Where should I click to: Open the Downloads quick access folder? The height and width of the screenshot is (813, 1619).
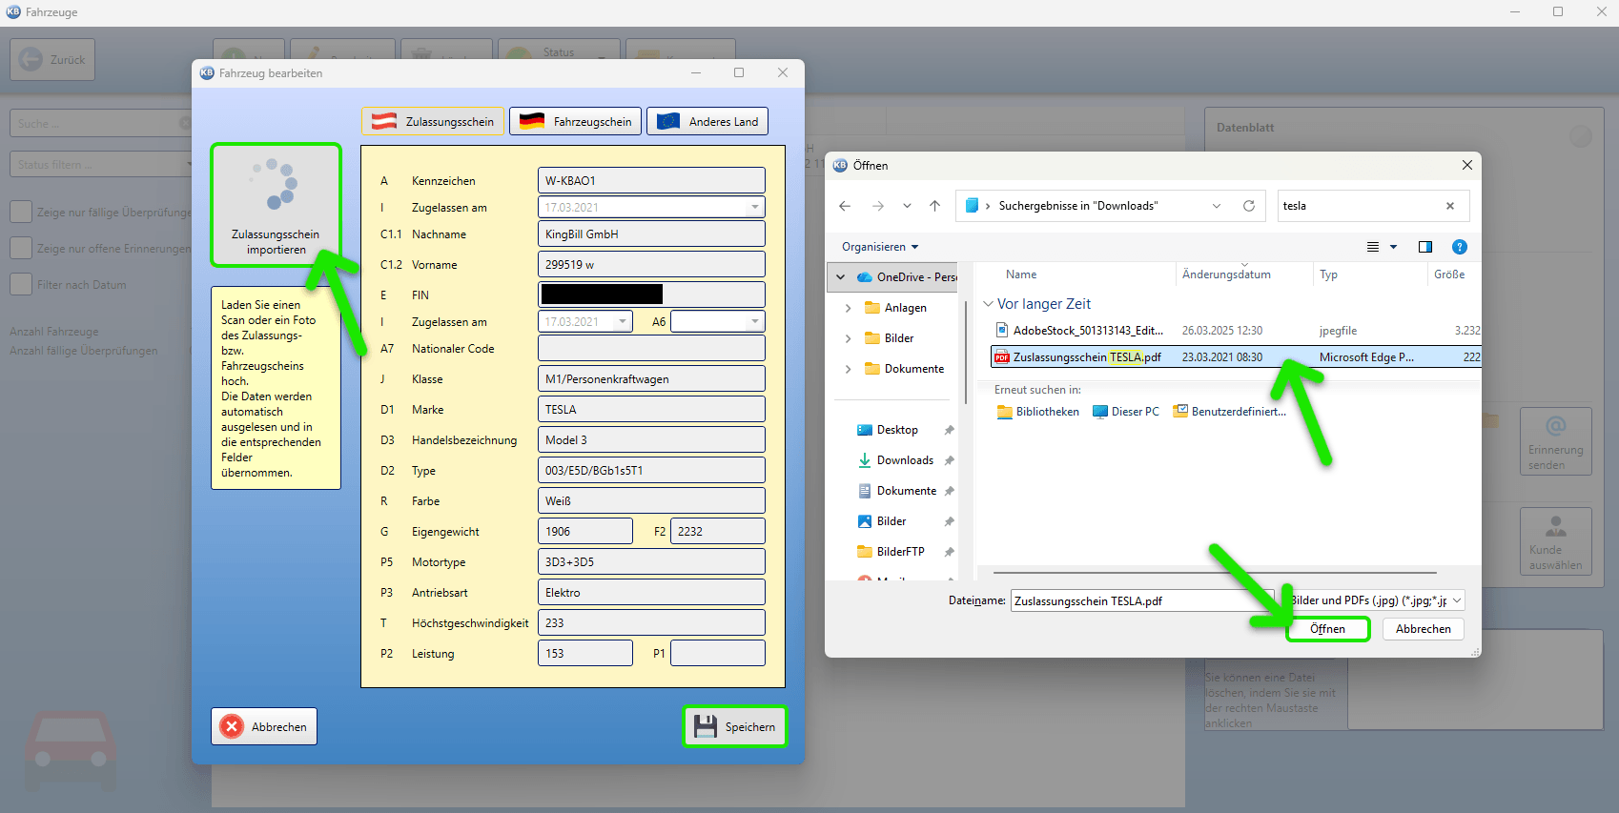pos(905,460)
